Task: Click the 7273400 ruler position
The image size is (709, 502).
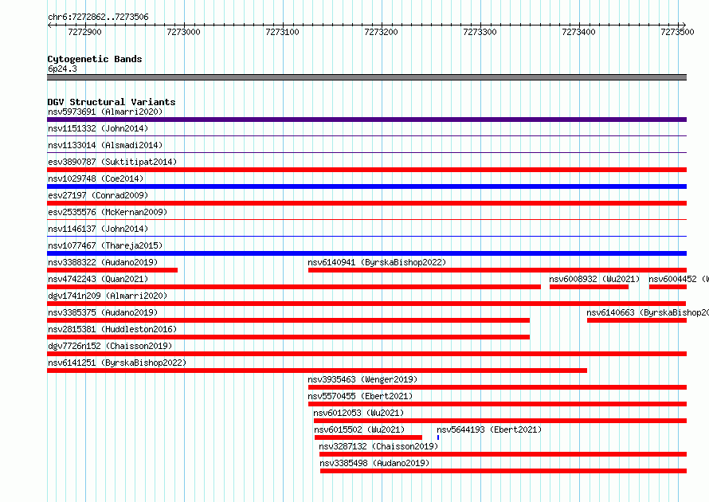Action: coord(579,32)
